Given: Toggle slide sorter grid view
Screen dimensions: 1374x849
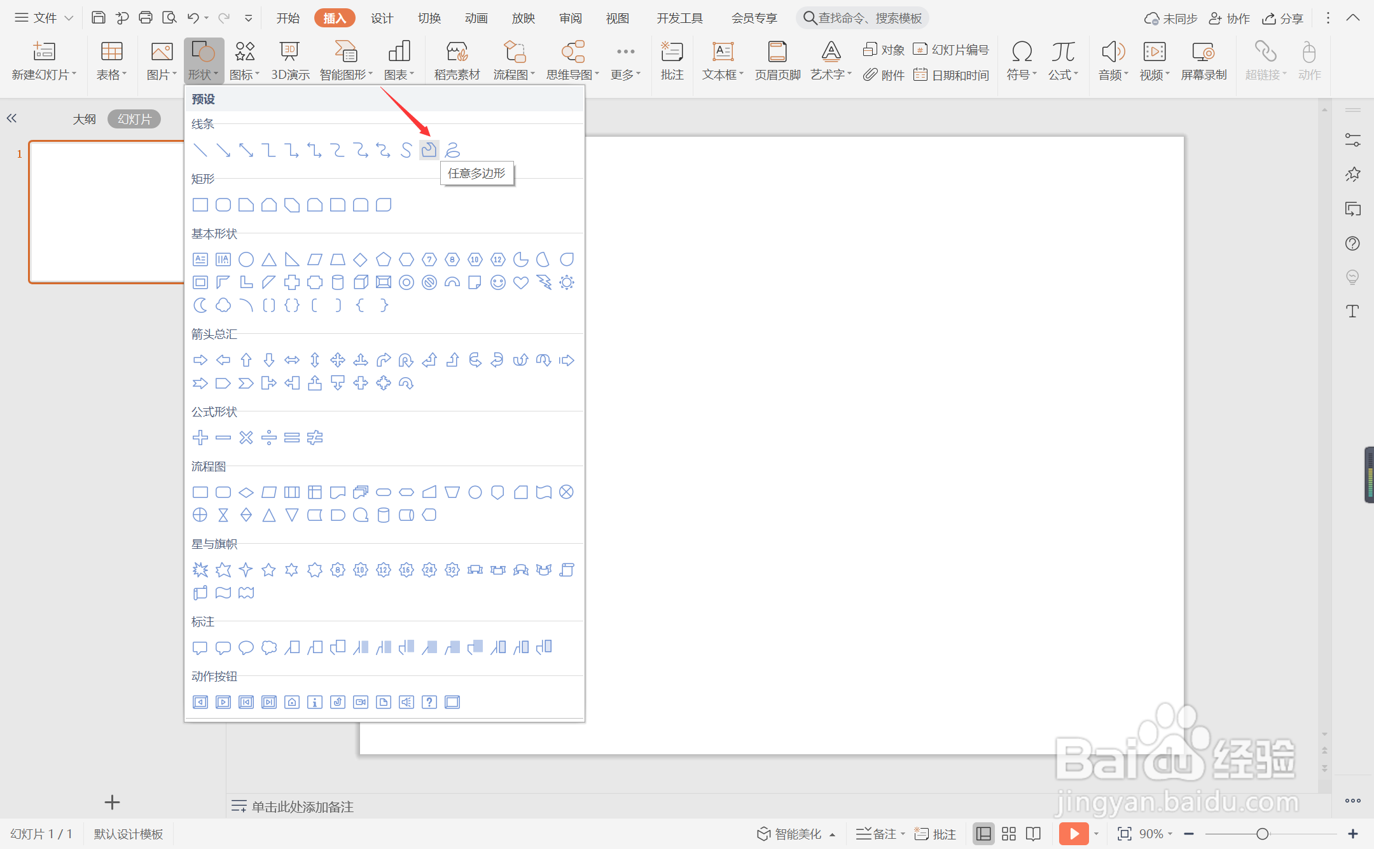Looking at the screenshot, I should pyautogui.click(x=1009, y=834).
